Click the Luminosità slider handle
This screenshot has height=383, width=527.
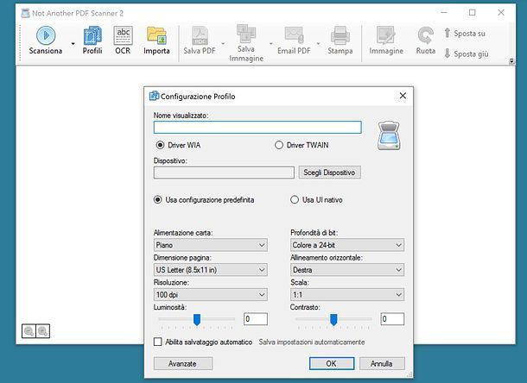(197, 319)
